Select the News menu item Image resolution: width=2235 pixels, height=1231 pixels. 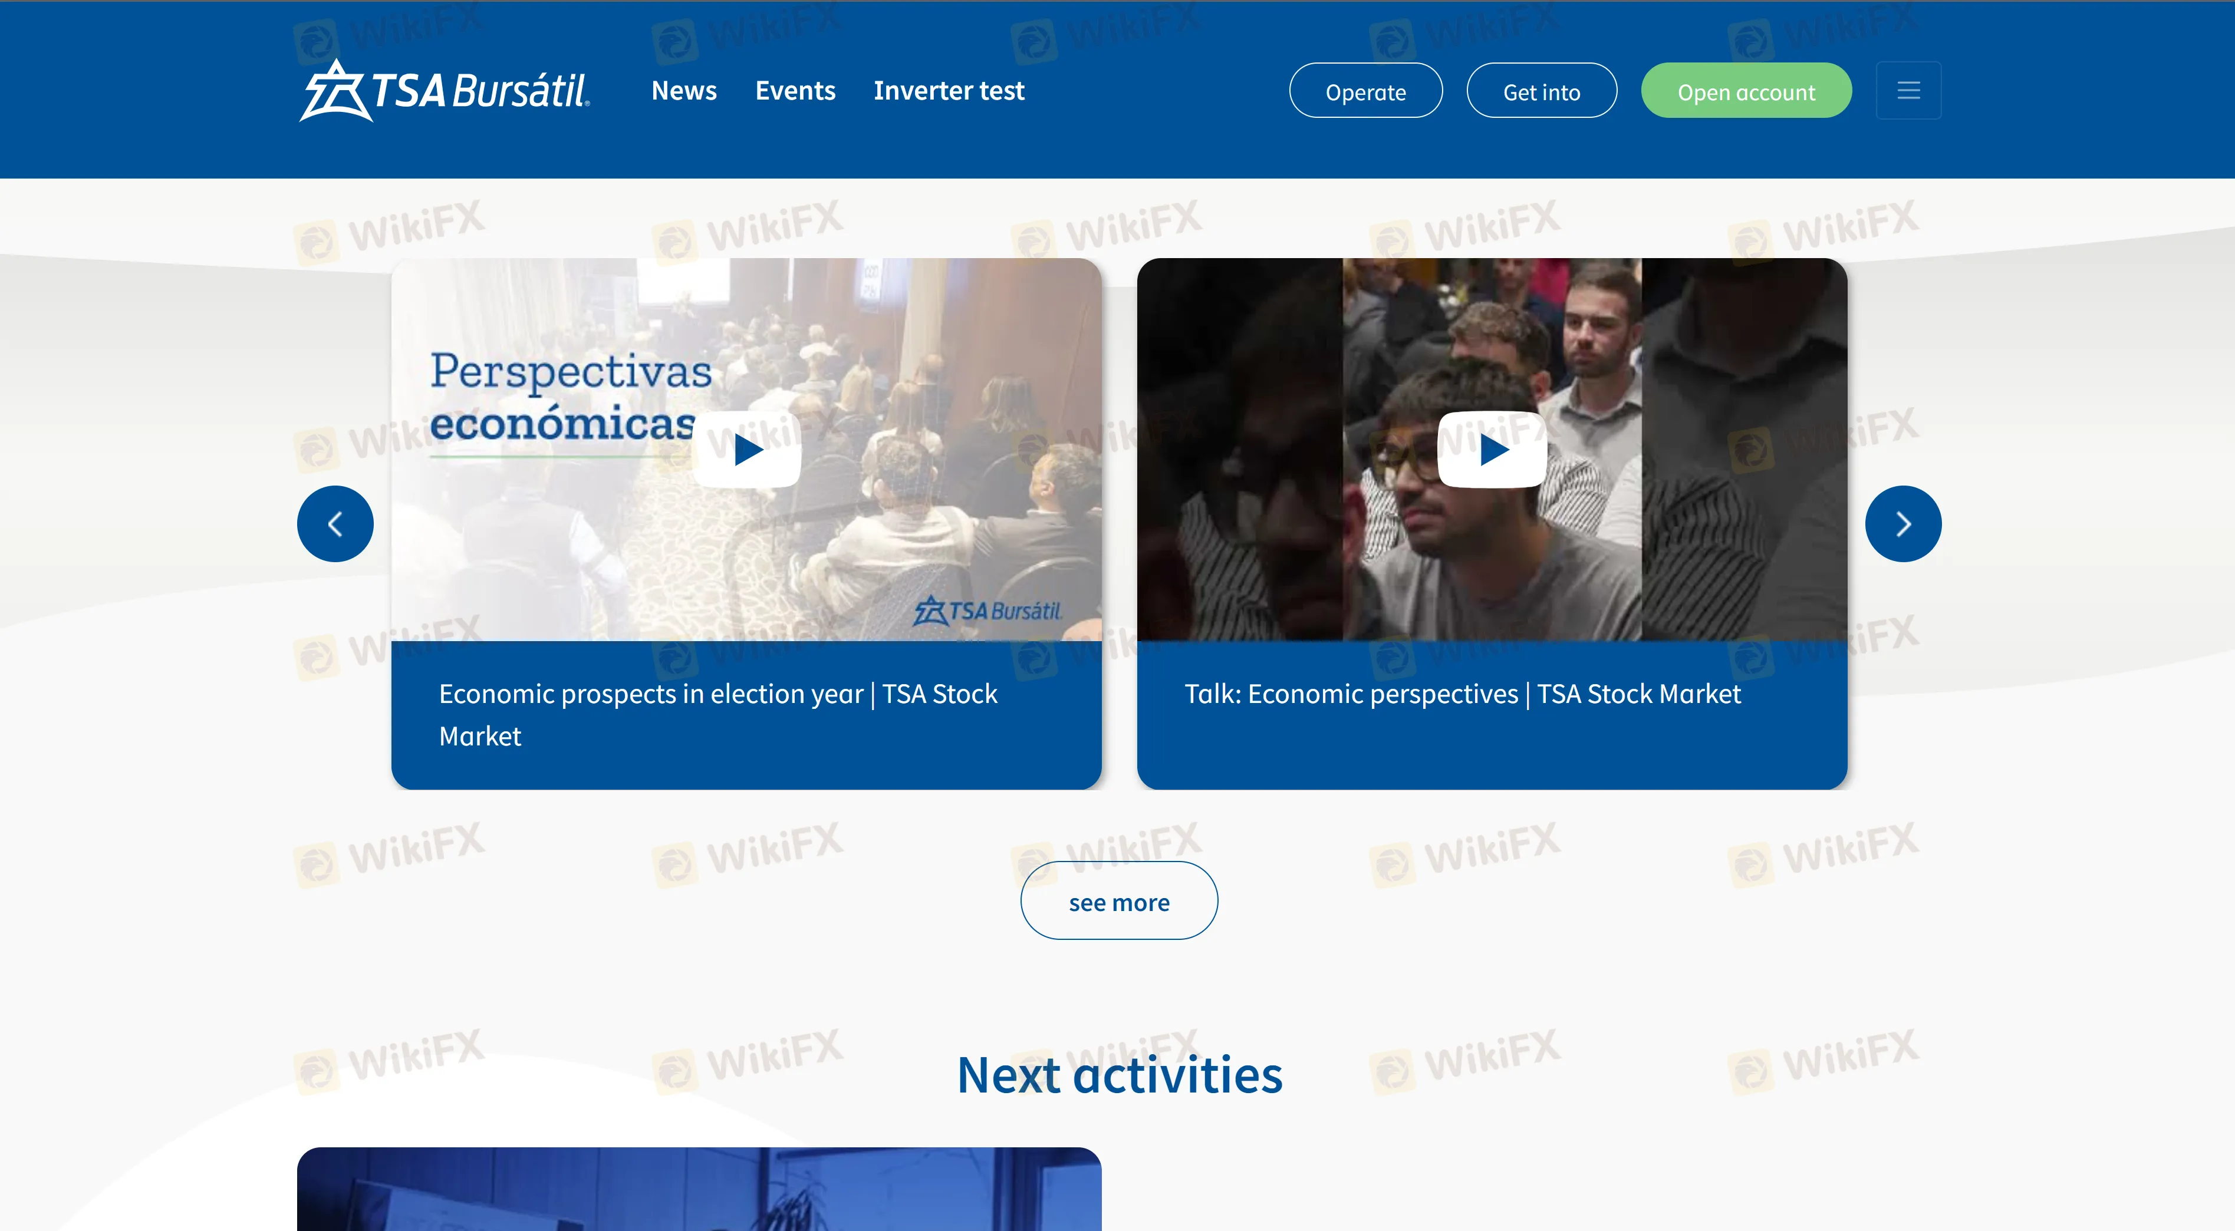tap(684, 90)
